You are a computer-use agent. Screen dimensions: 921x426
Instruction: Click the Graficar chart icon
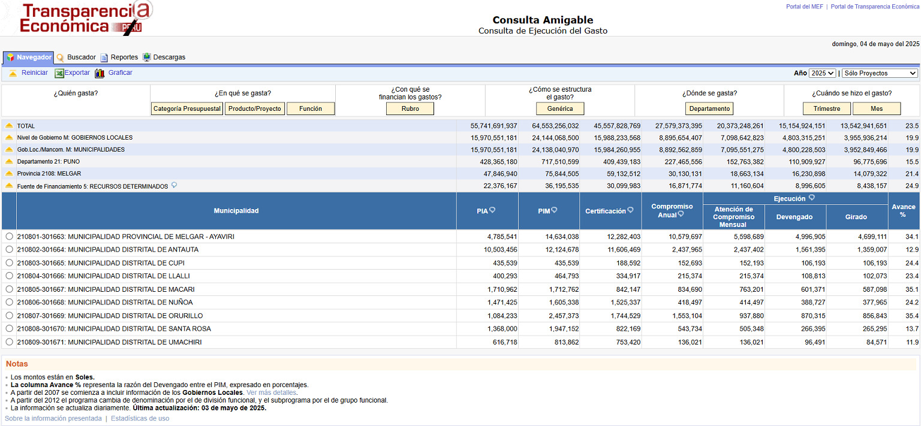[x=100, y=73]
